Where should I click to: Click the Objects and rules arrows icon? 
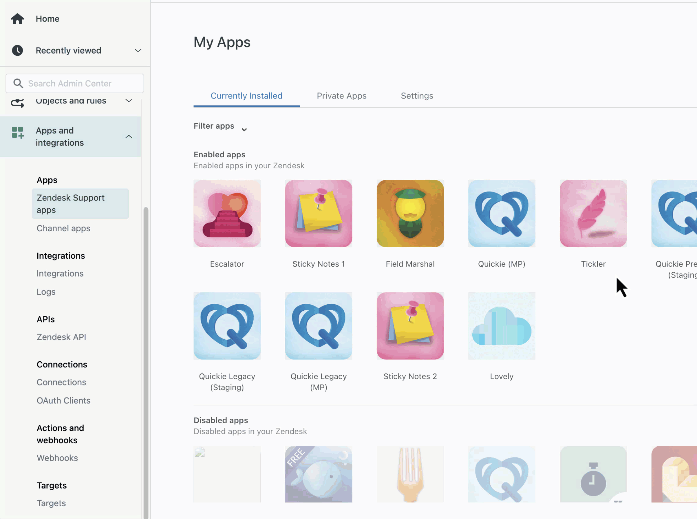(x=17, y=103)
